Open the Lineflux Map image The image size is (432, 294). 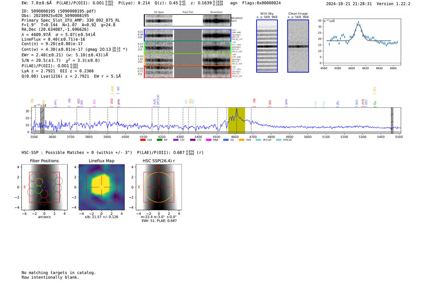pyautogui.click(x=102, y=187)
